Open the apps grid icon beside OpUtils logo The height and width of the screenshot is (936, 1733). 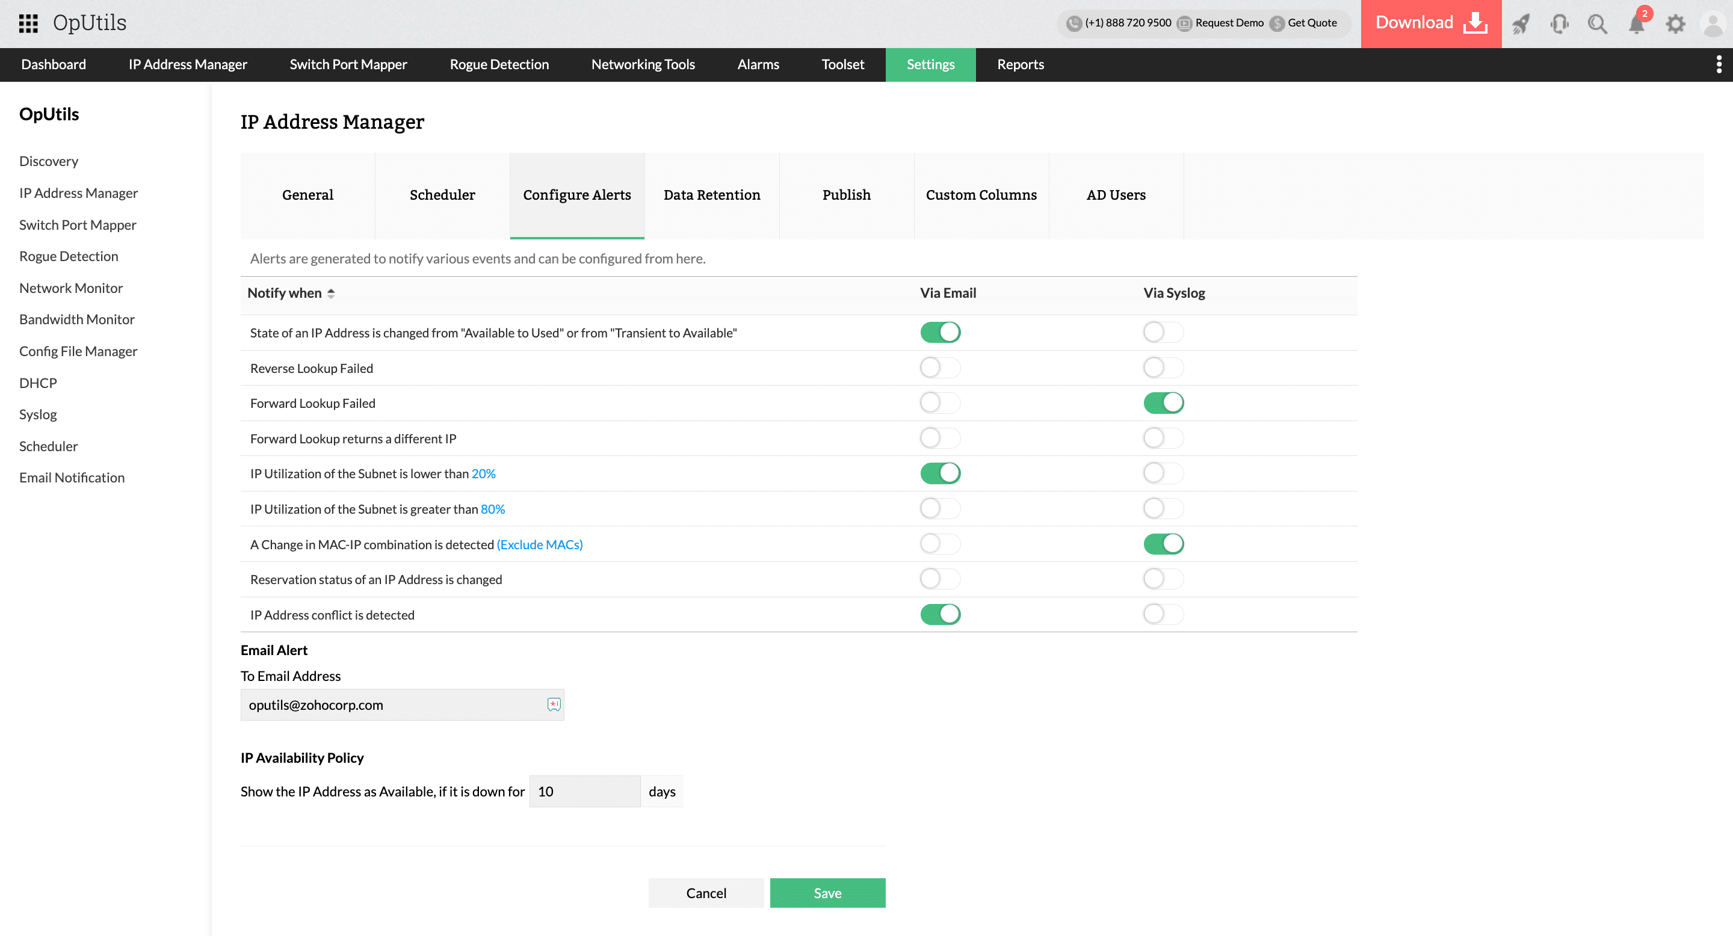[28, 22]
